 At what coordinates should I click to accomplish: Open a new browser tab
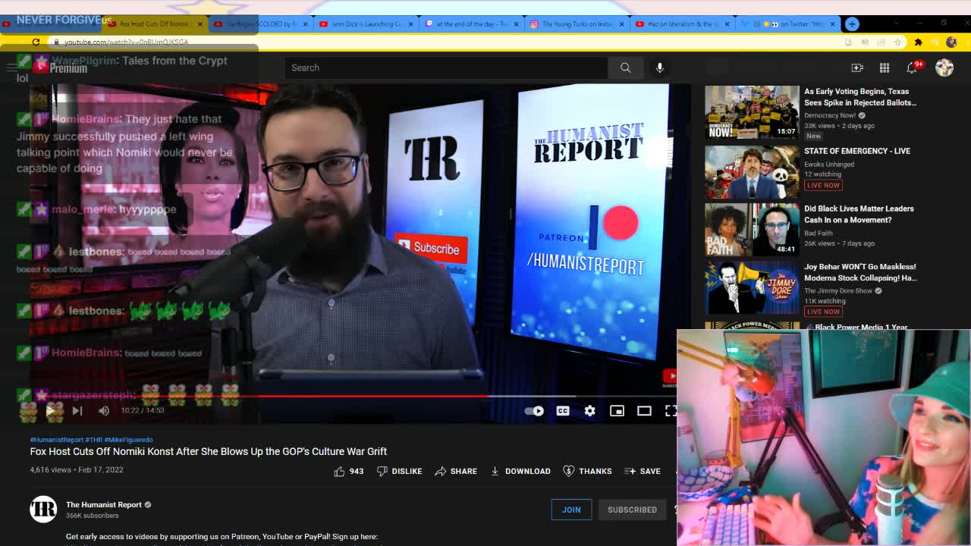tap(852, 24)
